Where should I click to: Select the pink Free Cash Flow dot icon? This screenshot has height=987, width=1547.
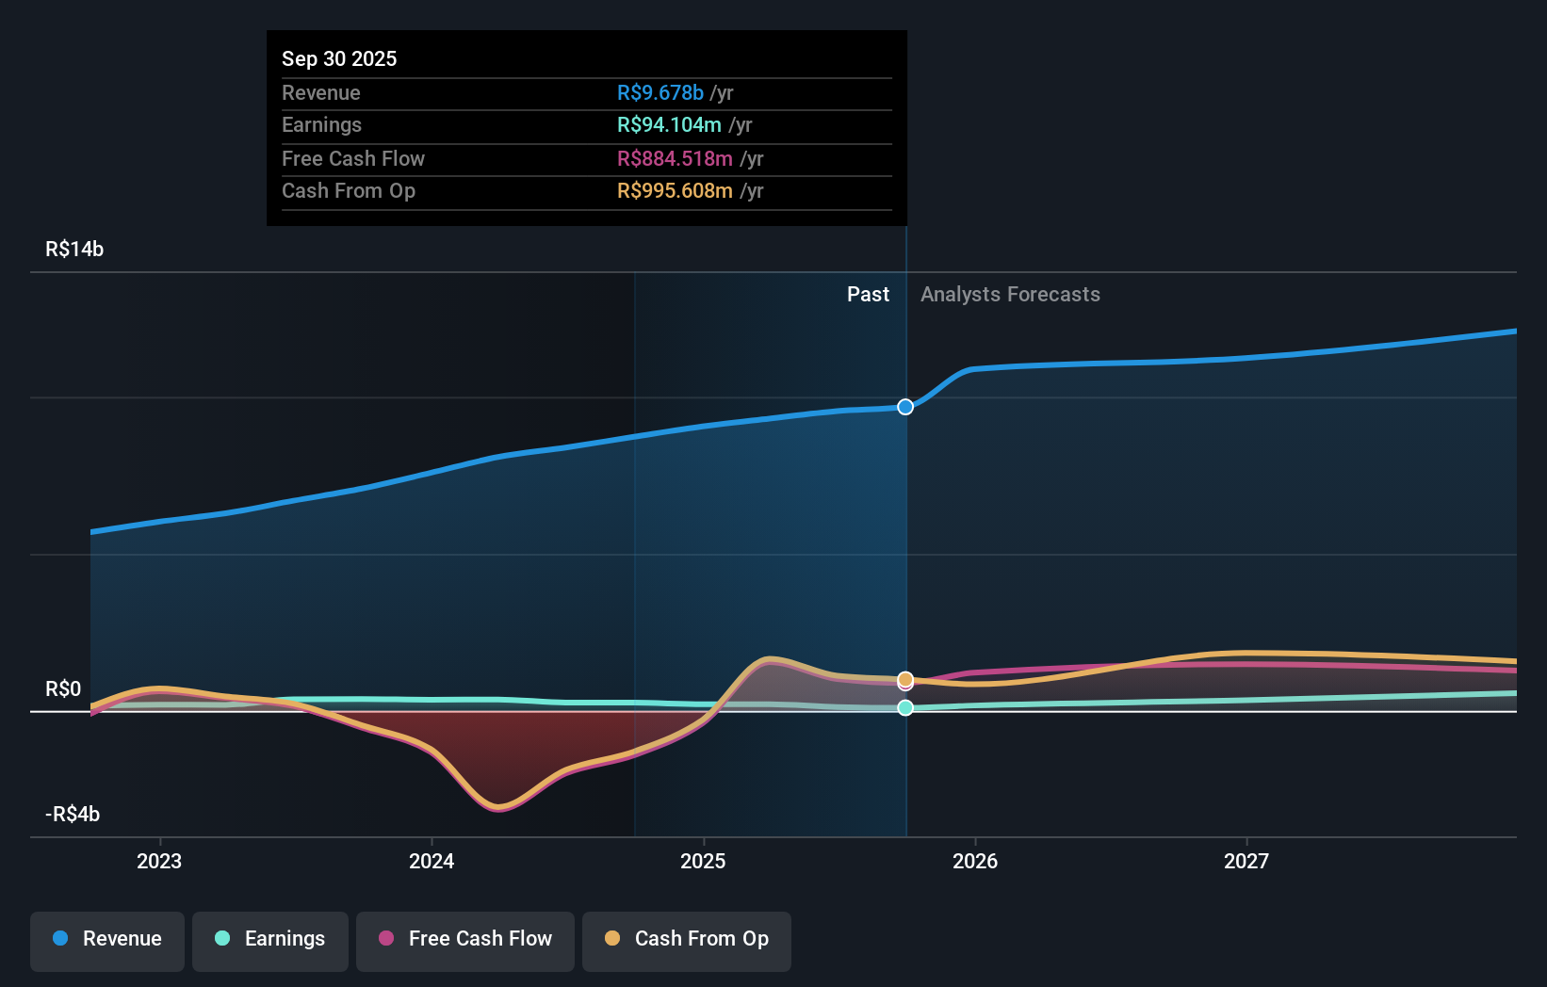[386, 939]
